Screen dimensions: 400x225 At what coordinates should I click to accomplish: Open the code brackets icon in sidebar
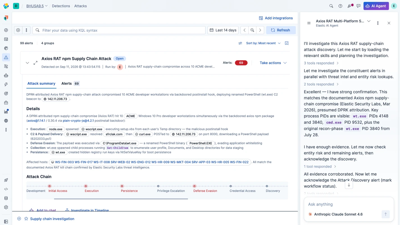[x=6, y=189]
